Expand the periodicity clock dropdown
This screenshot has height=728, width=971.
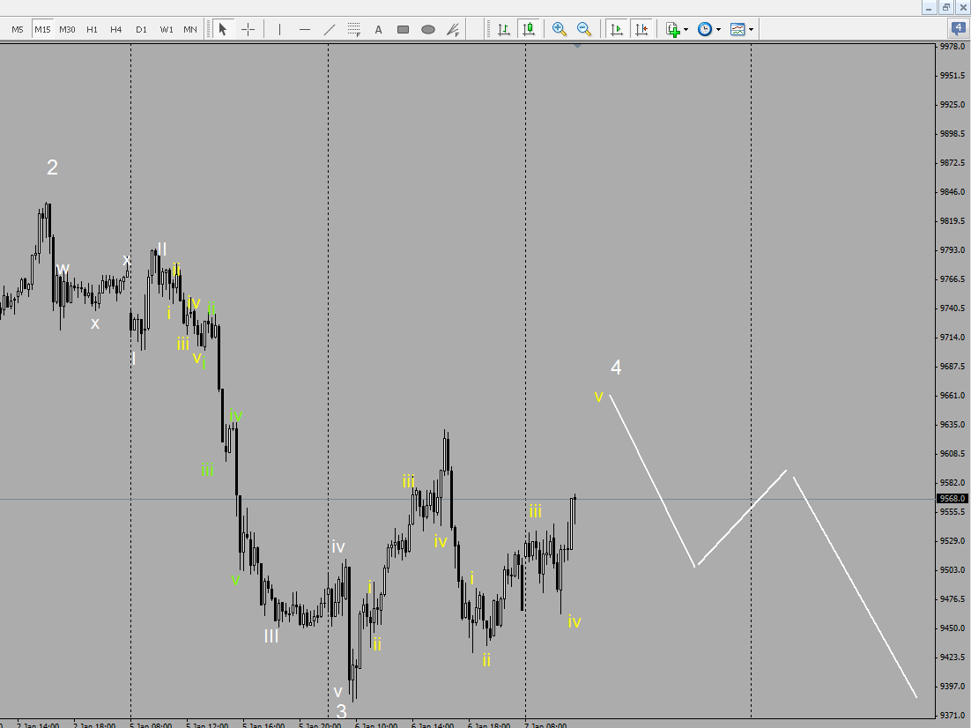[718, 29]
